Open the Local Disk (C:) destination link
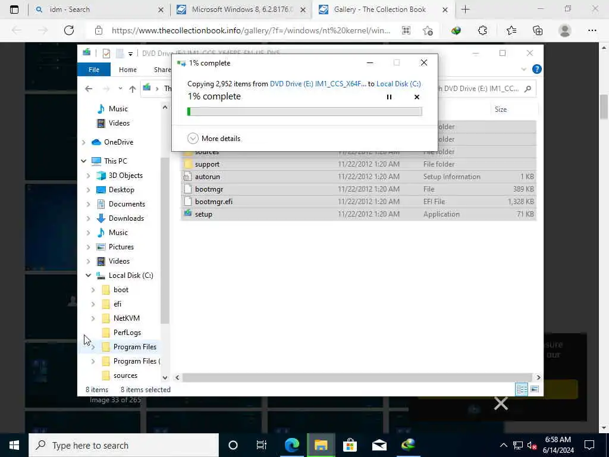The width and height of the screenshot is (609, 457). click(x=398, y=83)
